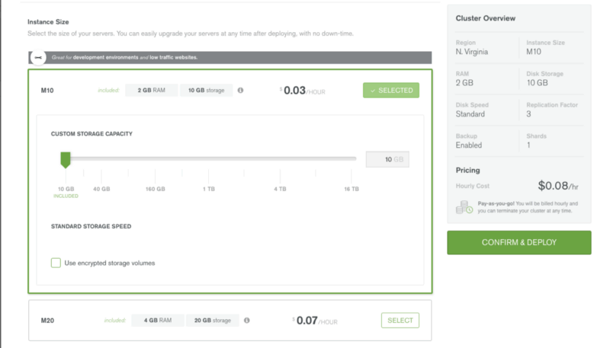Click the Confirm & Deploy button
610x348 pixels.
coord(519,242)
